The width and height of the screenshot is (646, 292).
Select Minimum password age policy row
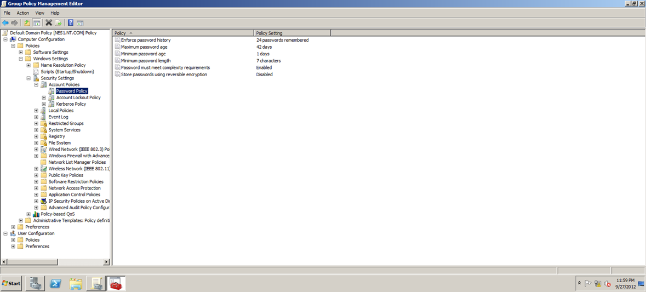(x=144, y=54)
